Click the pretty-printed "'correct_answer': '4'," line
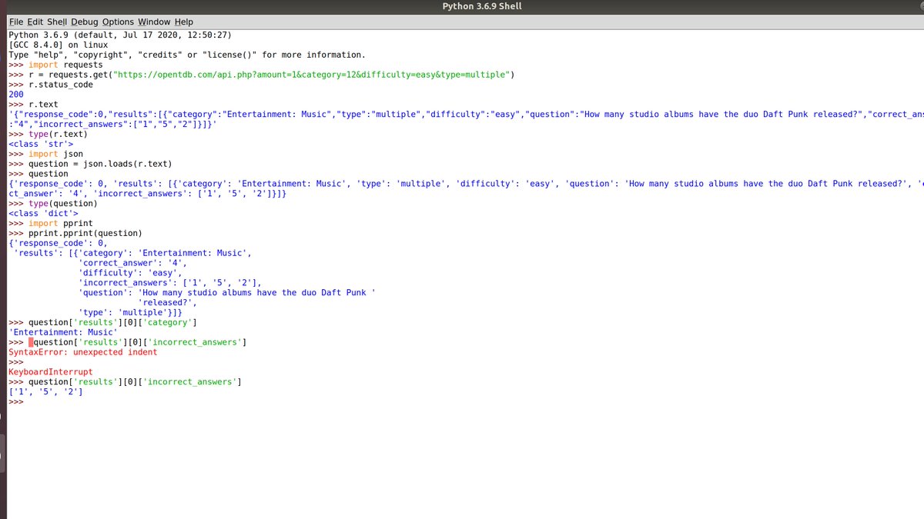The height and width of the screenshot is (519, 924). pyautogui.click(x=132, y=263)
